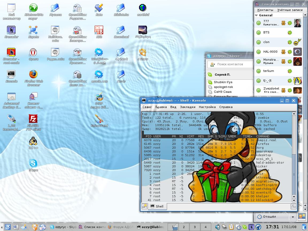
Task: Select contact terkum in contact list
Action: click(278, 71)
